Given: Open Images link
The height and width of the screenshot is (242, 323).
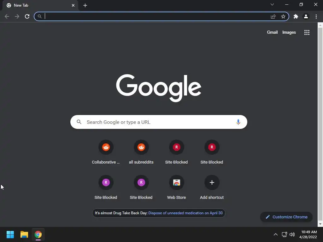Looking at the screenshot, I should [x=289, y=32].
